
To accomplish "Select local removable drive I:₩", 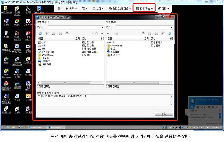I will click(42, 49).
